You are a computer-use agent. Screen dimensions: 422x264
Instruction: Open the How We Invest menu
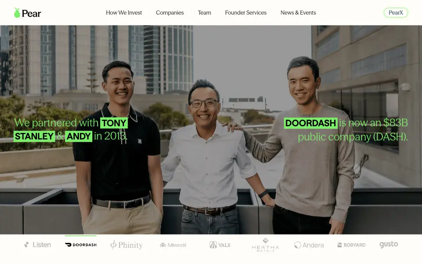pos(124,13)
